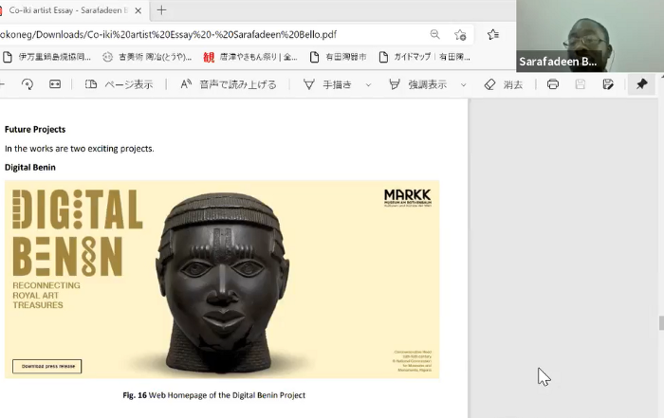Select the Co-iki artist Essay tab

[67, 10]
